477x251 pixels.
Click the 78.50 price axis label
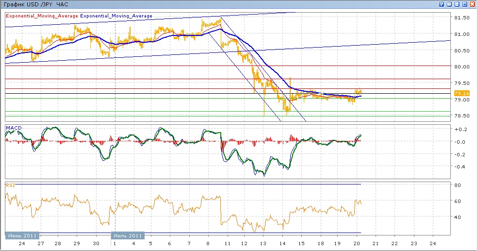pyautogui.click(x=461, y=116)
